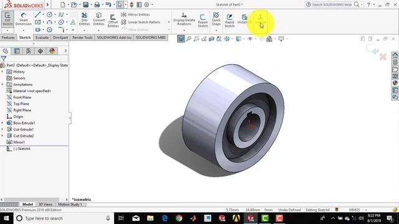
Task: Click the Search SOLIDWORKS Help field
Action: (x=332, y=4)
